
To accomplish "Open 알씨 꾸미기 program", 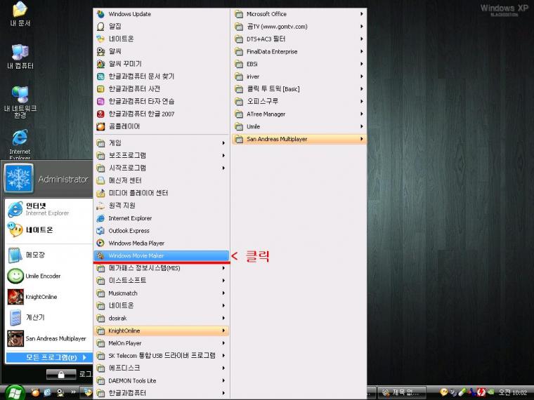I will tap(161, 64).
